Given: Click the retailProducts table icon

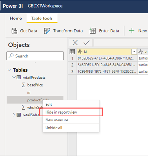Looking at the screenshot, I should pos(19,78).
